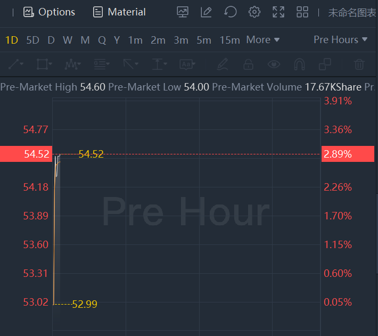The height and width of the screenshot is (336, 378).
Task: Open the Pre Hours session dropdown
Action: click(x=340, y=40)
